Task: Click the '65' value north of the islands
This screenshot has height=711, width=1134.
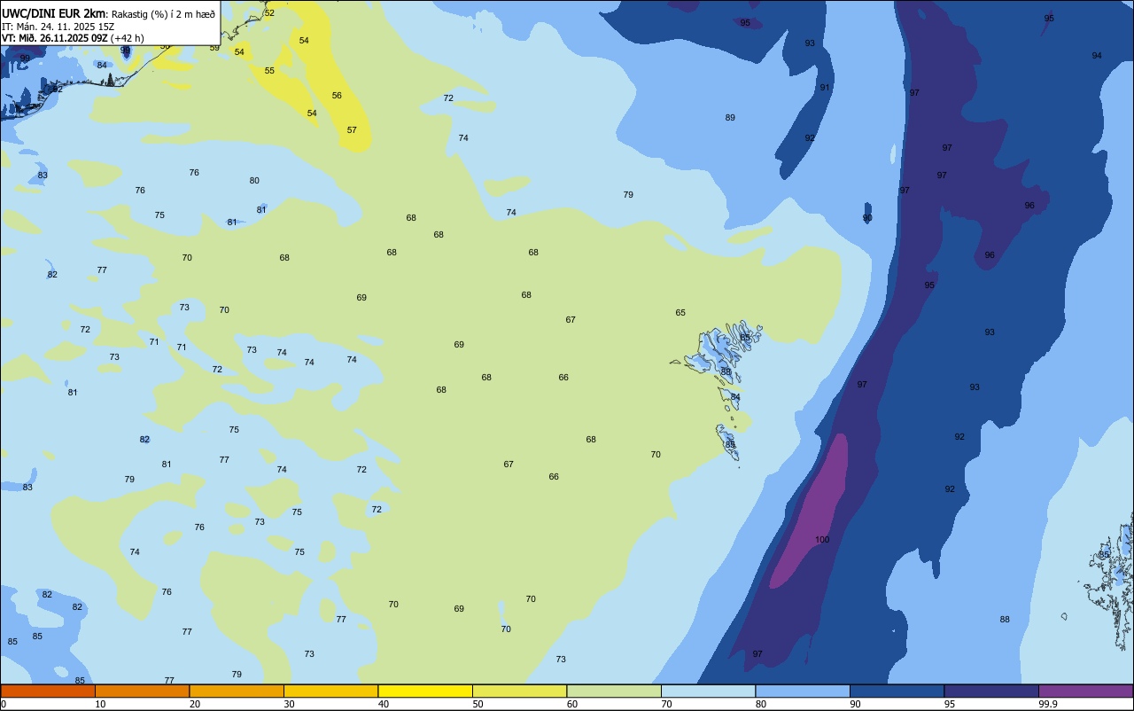Action: pos(680,313)
